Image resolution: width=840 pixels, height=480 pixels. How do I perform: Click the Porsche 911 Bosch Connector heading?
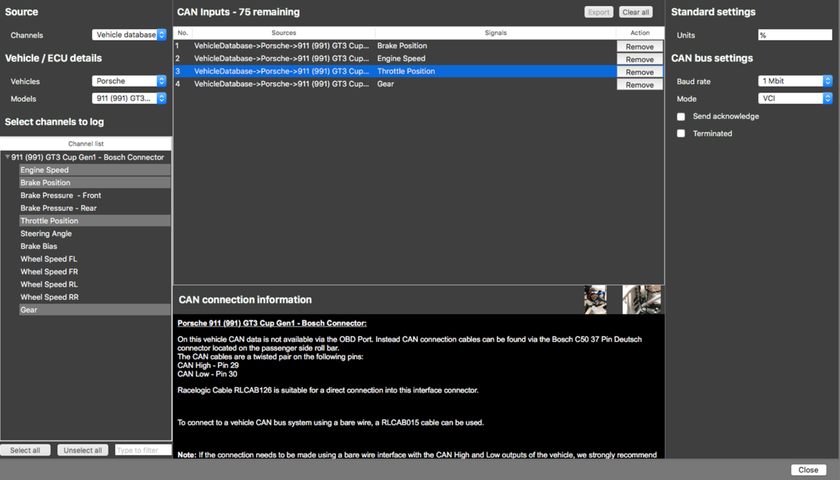pyautogui.click(x=272, y=323)
